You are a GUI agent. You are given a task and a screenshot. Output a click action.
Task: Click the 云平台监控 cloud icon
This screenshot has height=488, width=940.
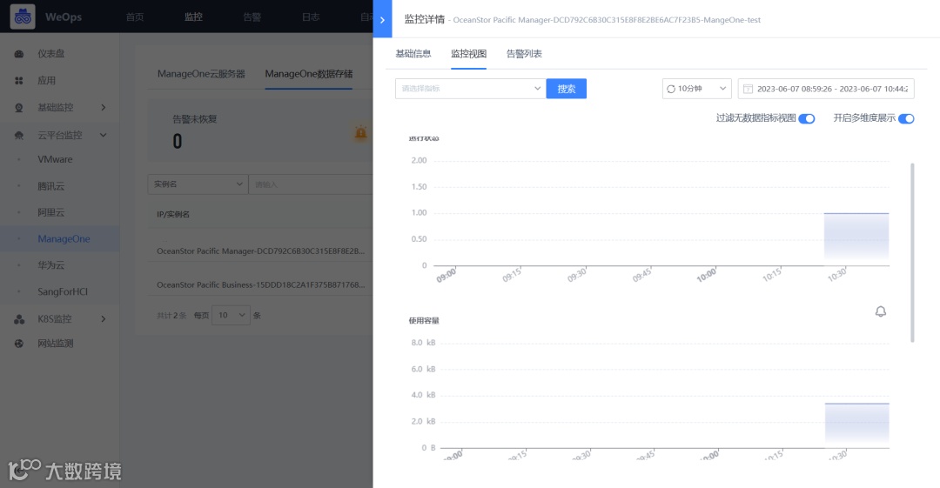19,135
